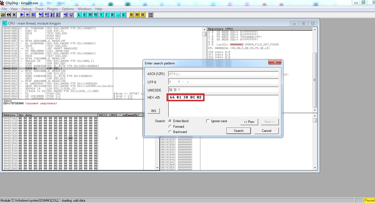Show Memory breakpoints (yellow M icon)
The height and width of the screenshot is (203, 375).
(137, 14)
